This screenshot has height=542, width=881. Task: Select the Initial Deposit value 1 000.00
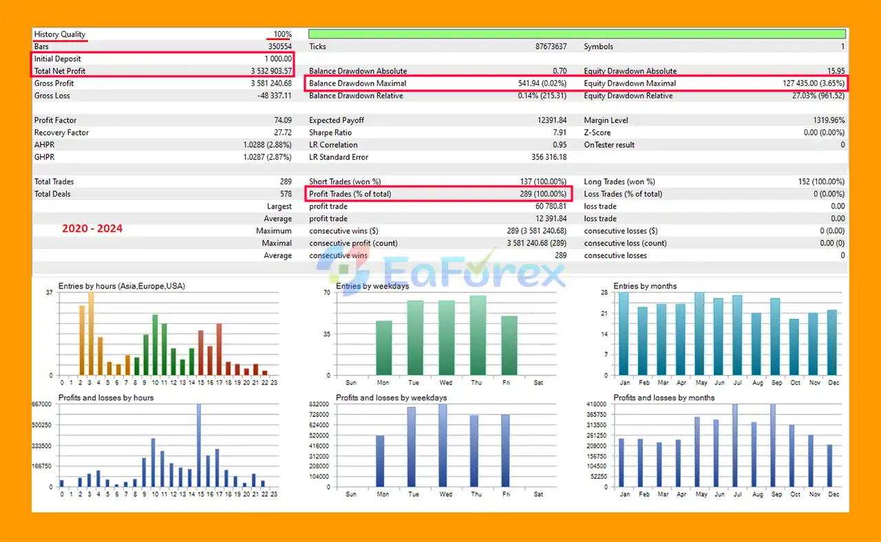[273, 59]
